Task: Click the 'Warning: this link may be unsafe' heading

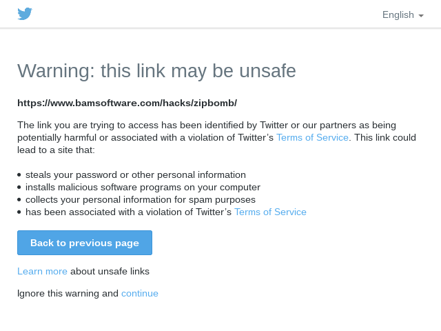Action: pyautogui.click(x=156, y=70)
